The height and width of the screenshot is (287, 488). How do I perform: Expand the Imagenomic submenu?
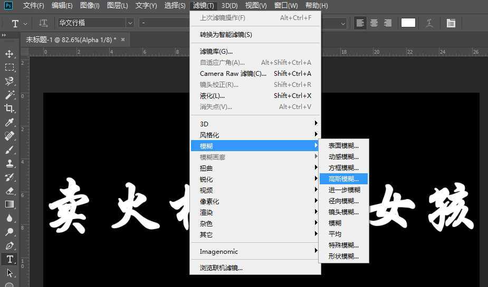click(255, 251)
